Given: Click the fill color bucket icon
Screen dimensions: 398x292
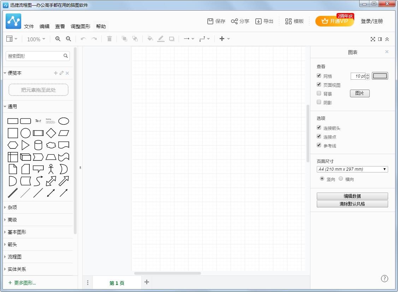Looking at the screenshot, I should click(150, 39).
